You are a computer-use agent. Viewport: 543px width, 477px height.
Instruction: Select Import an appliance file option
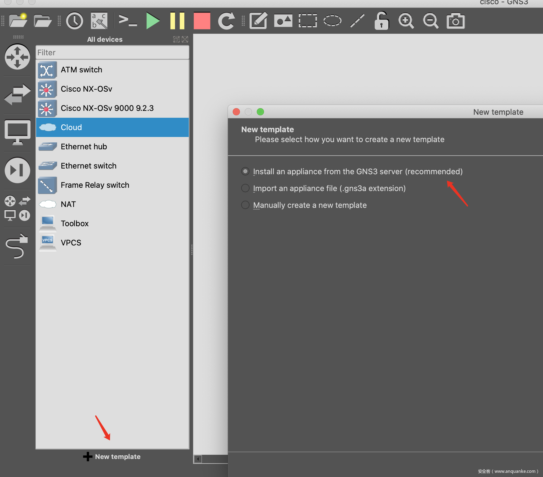point(245,188)
